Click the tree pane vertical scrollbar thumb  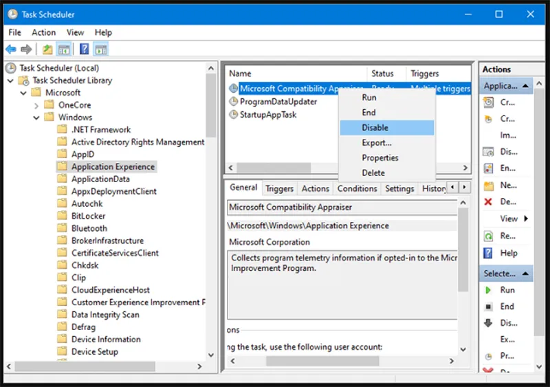click(x=211, y=106)
